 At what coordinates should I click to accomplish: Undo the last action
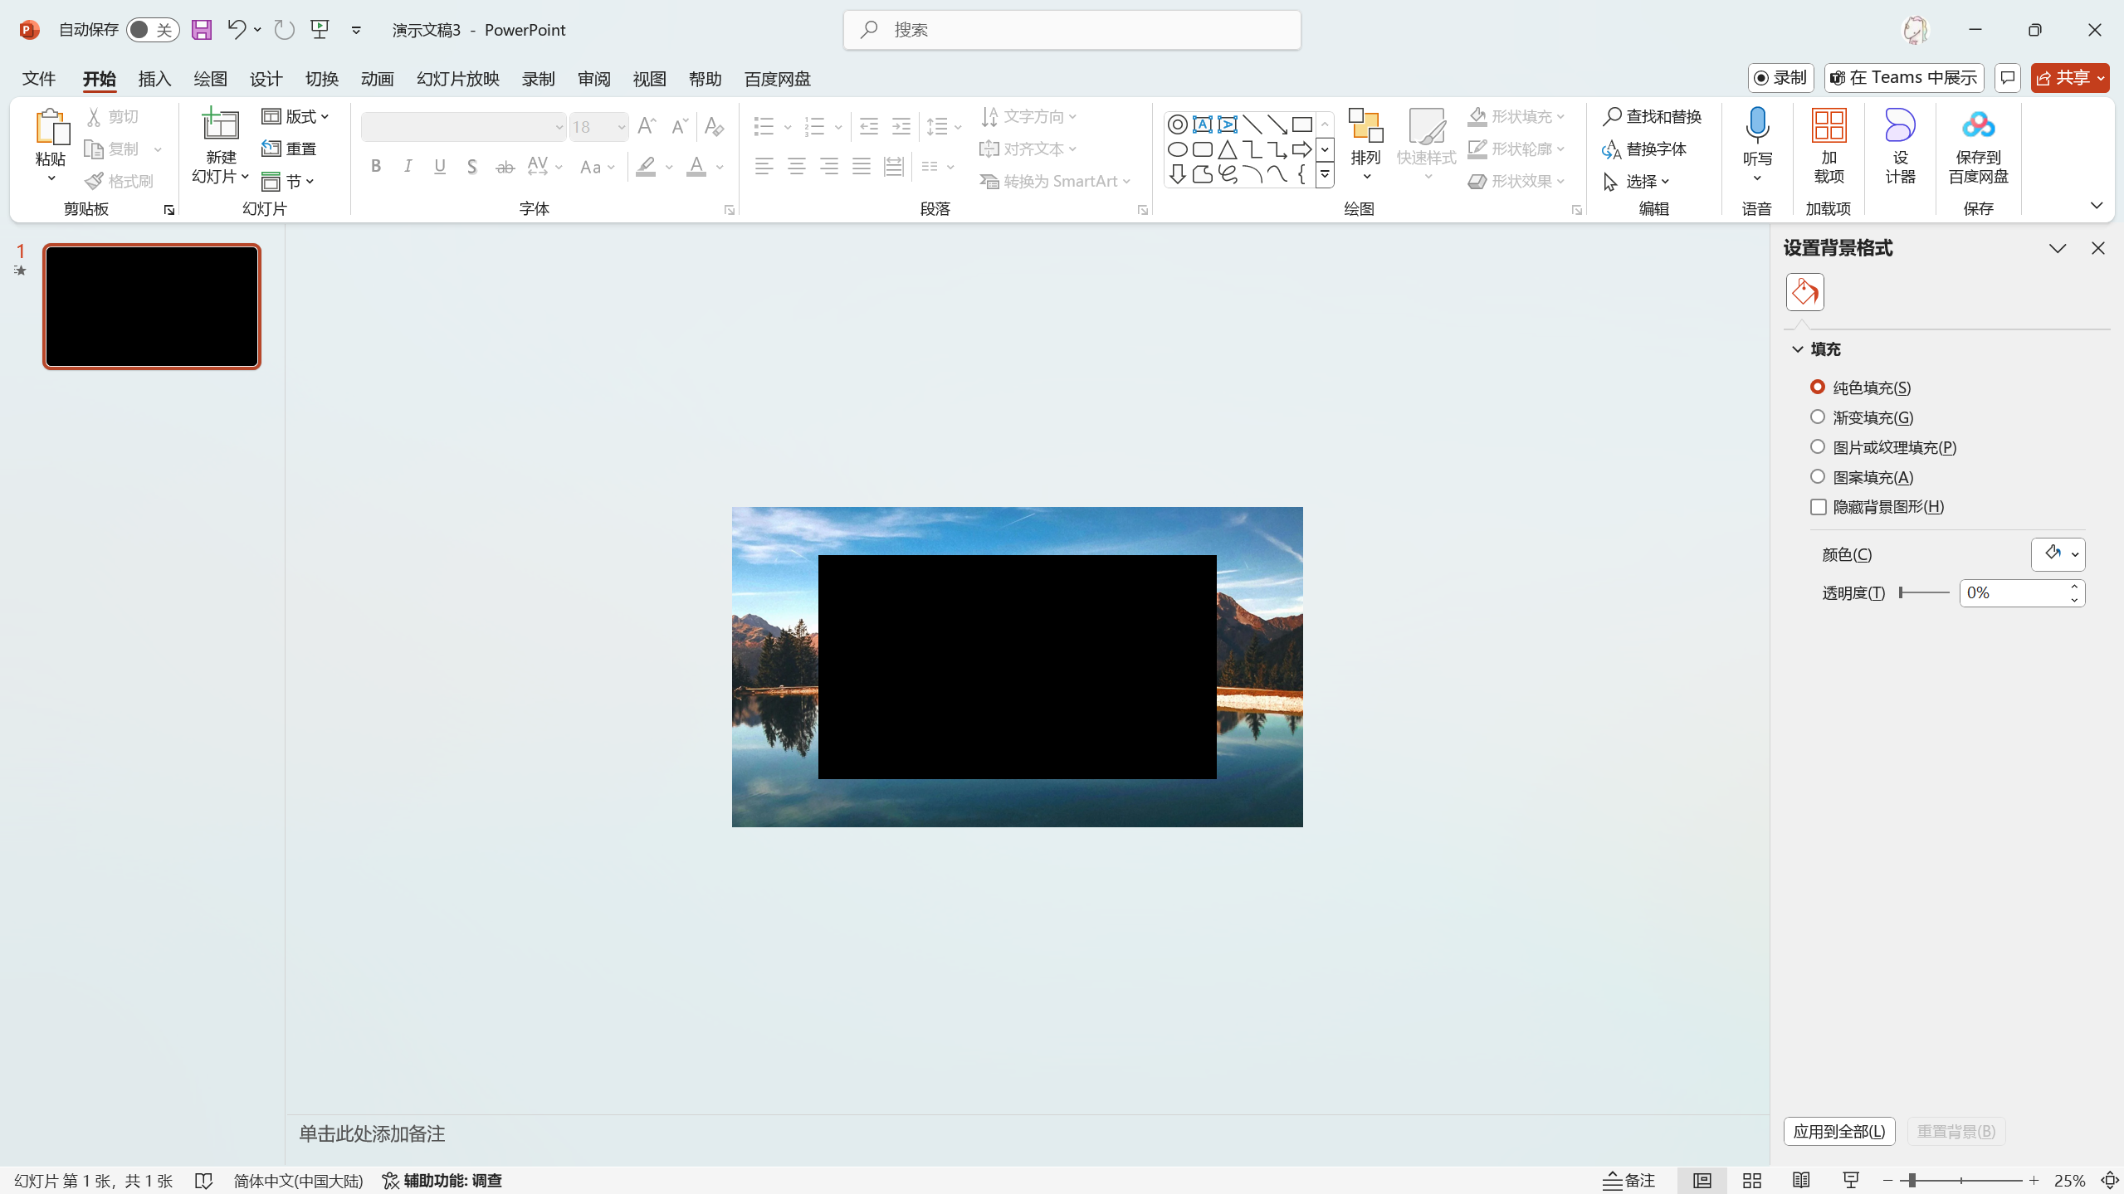coord(236,30)
